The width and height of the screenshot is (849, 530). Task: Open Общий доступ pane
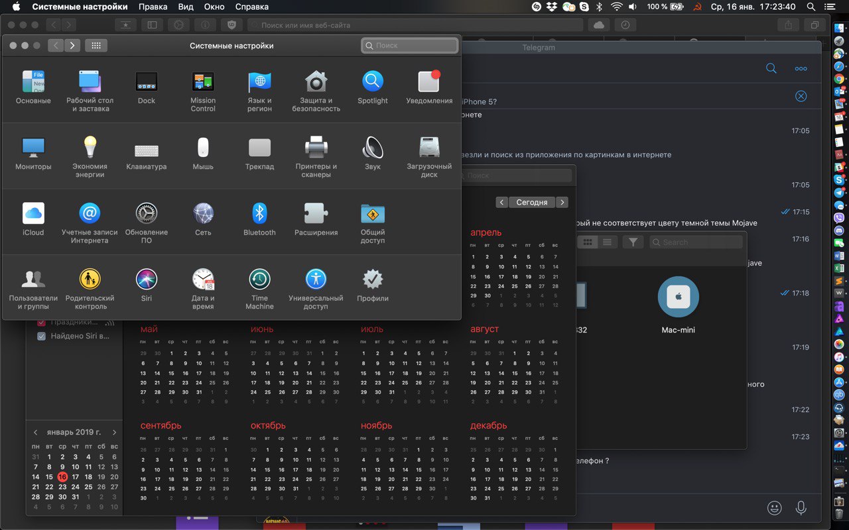click(x=373, y=223)
